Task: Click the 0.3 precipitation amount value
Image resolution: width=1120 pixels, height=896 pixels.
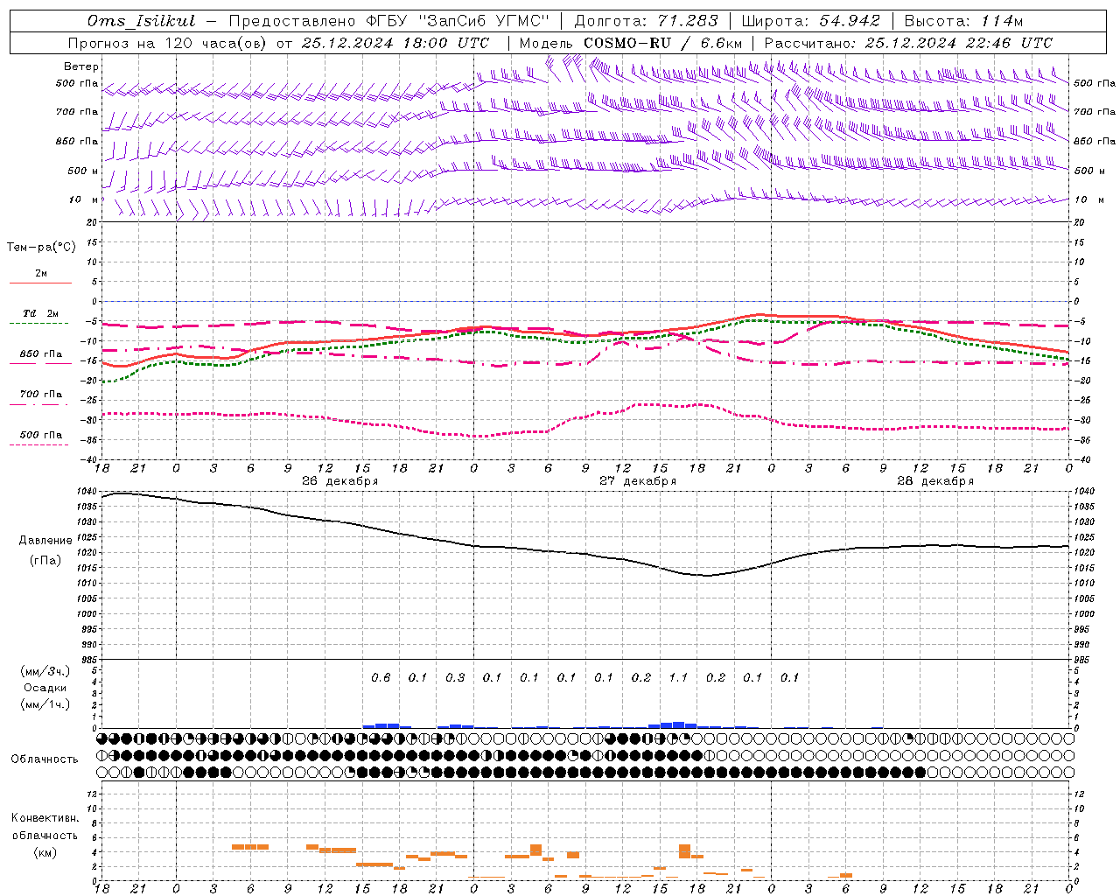Action: click(455, 677)
